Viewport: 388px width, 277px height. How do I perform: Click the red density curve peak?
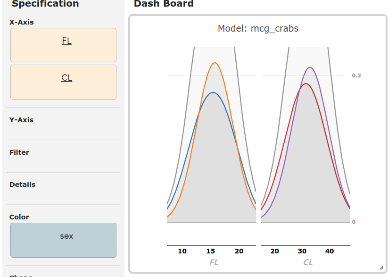[306, 84]
